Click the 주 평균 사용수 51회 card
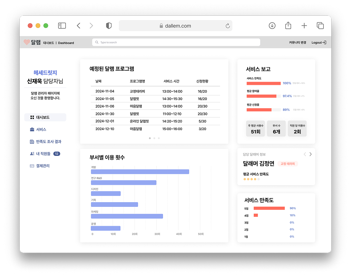The image size is (351, 276). pos(255,128)
